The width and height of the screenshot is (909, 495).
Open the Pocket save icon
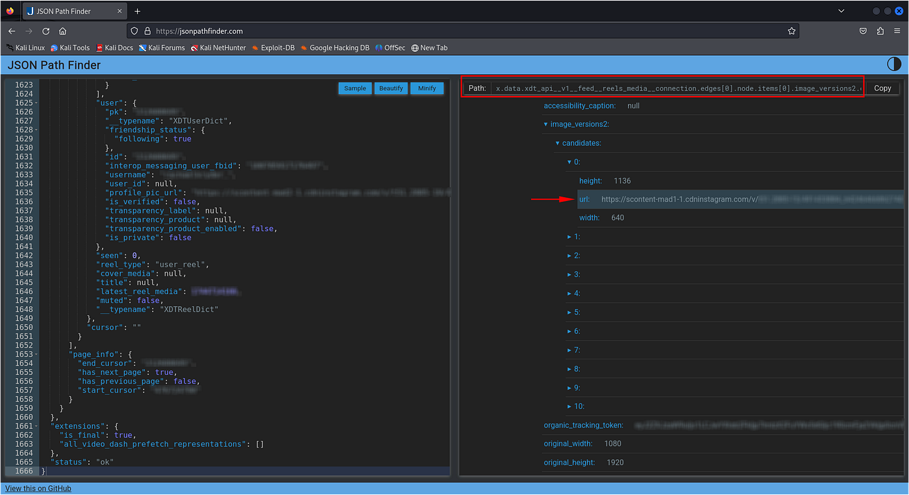(863, 30)
